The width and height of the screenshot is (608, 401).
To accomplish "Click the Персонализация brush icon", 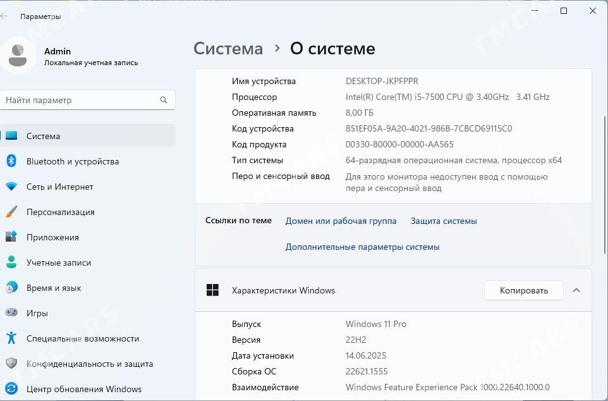I will coord(11,212).
